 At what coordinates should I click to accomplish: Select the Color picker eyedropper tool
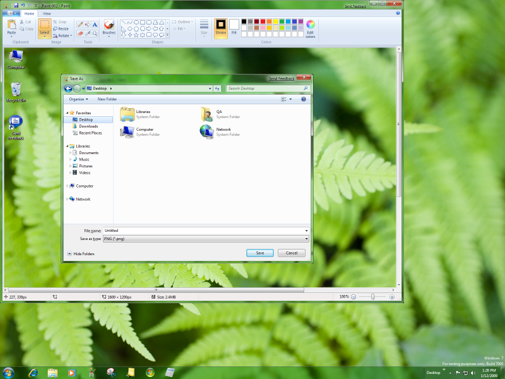(87, 33)
